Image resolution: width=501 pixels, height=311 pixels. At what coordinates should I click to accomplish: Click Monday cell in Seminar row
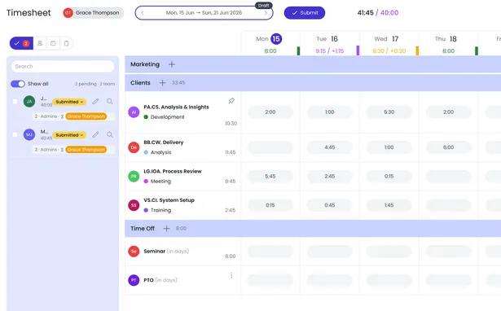[270, 252]
